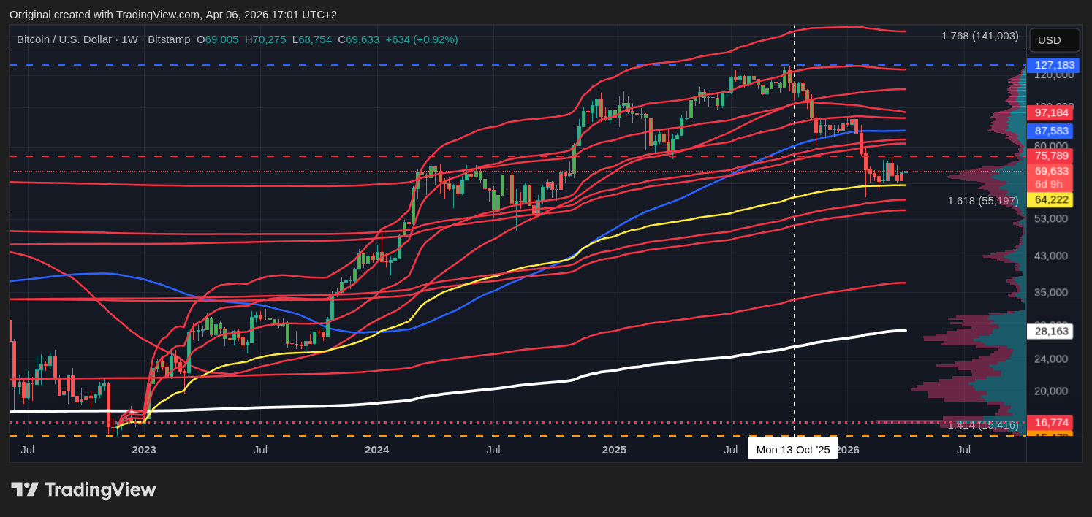Click the 69,633 current price label on the axis
This screenshot has width=1092, height=517.
pyautogui.click(x=1052, y=171)
